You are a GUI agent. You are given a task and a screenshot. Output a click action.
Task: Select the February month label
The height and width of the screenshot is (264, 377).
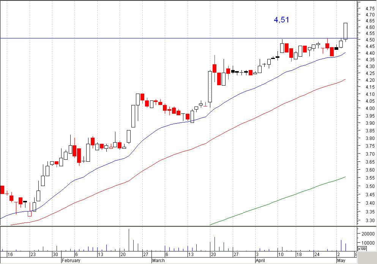(x=71, y=261)
